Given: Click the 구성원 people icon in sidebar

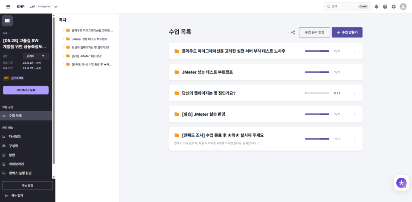Looking at the screenshot, I should (x=4, y=146).
